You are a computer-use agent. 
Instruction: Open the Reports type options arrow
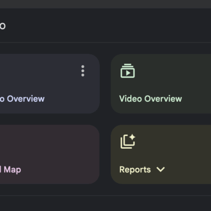coord(160,169)
